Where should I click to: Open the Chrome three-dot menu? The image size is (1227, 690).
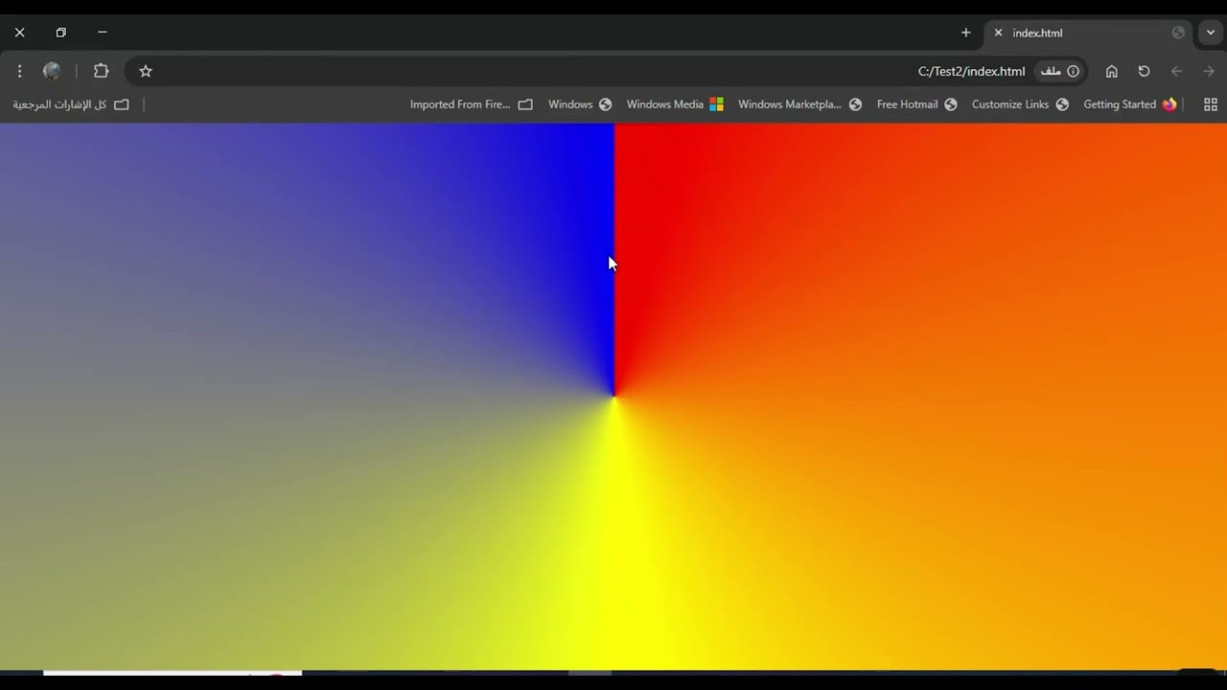click(x=19, y=71)
